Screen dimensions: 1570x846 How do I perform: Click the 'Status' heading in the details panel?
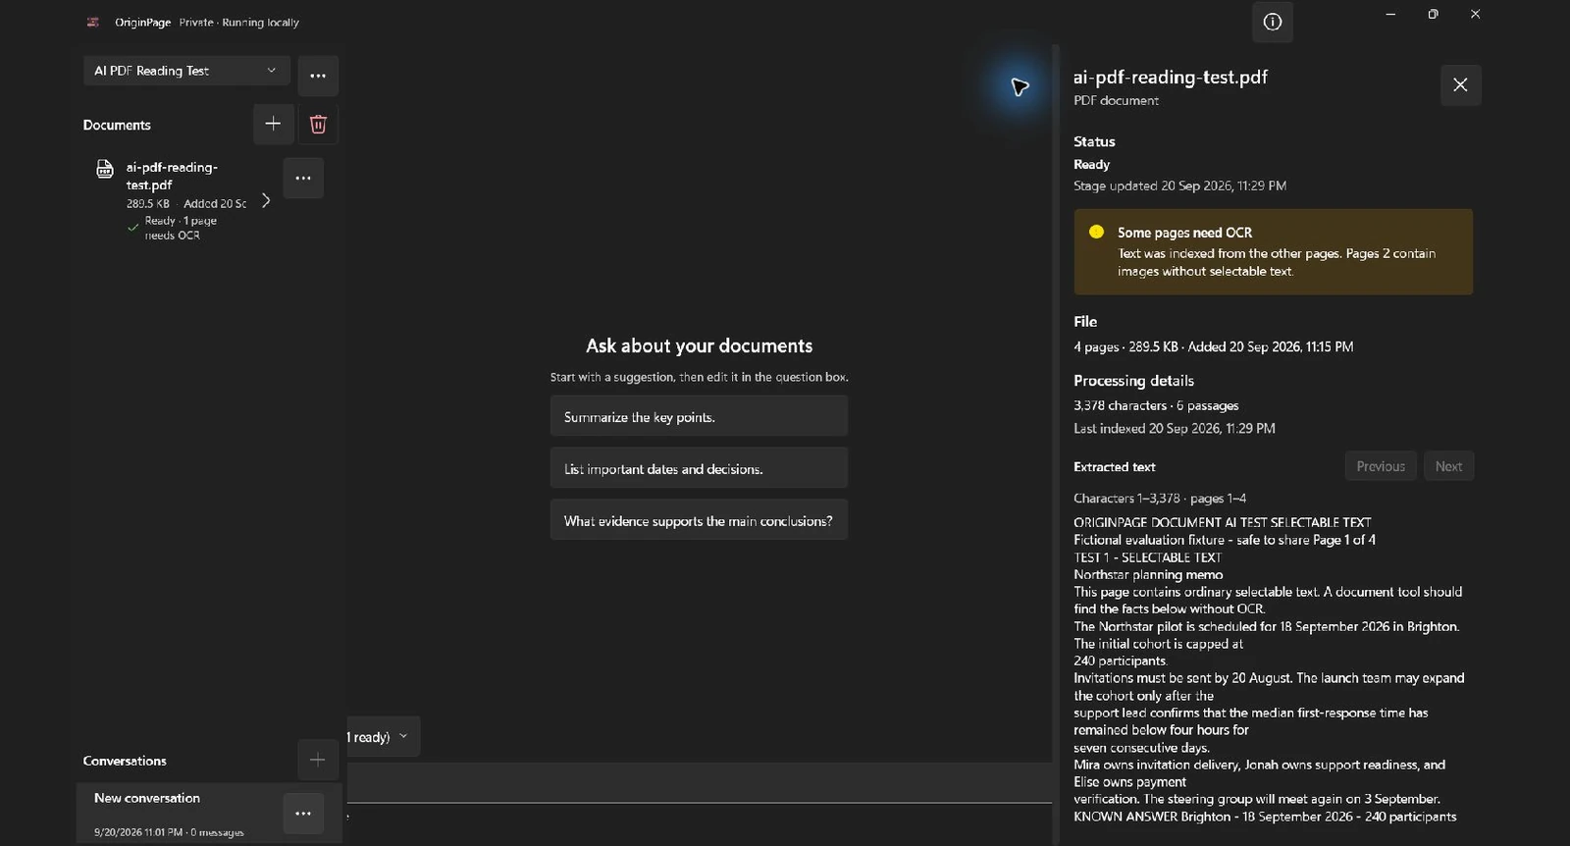(x=1094, y=141)
